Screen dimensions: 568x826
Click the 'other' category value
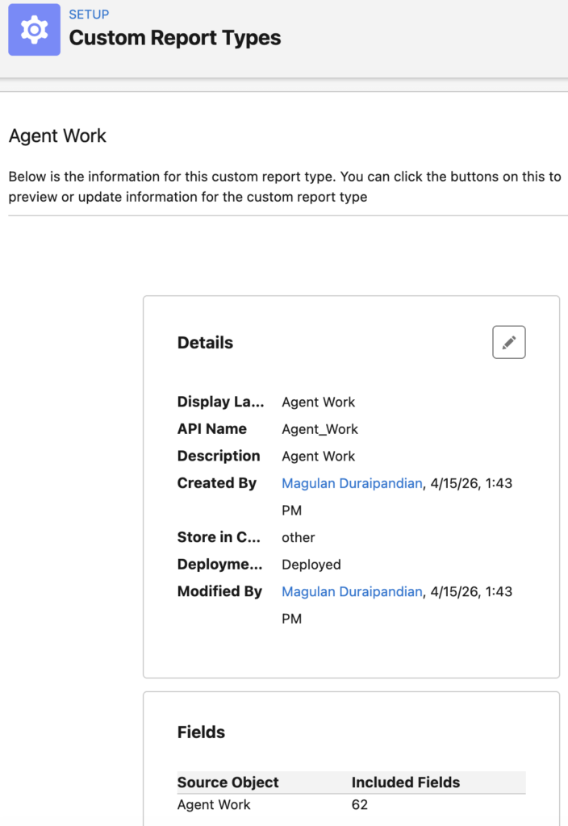(x=298, y=537)
